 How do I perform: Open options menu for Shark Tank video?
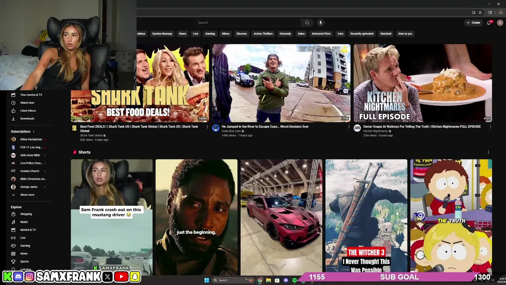(207, 127)
